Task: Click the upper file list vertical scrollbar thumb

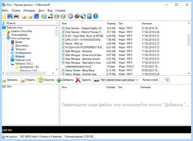Action: tap(189, 40)
